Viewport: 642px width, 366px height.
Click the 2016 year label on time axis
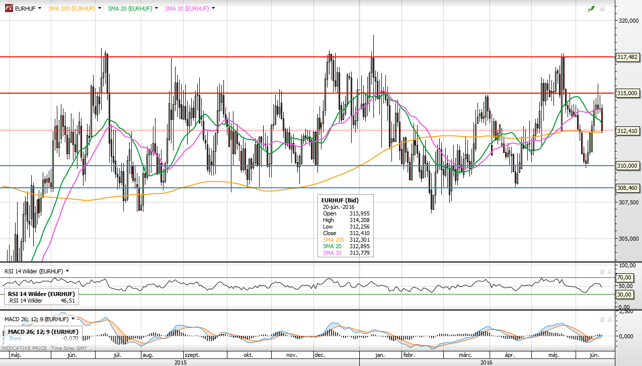click(487, 362)
